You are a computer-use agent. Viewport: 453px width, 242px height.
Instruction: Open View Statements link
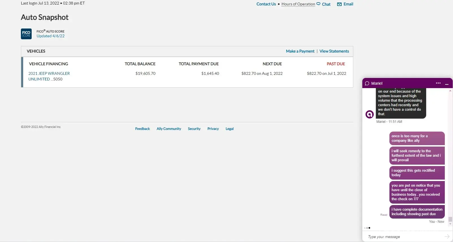[x=334, y=51]
